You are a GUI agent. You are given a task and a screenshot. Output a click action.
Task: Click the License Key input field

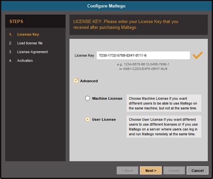tap(143, 55)
